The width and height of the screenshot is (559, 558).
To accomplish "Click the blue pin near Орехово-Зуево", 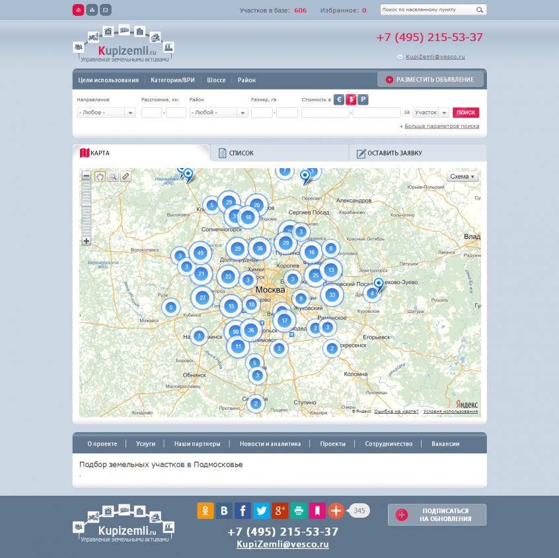I will click(379, 285).
